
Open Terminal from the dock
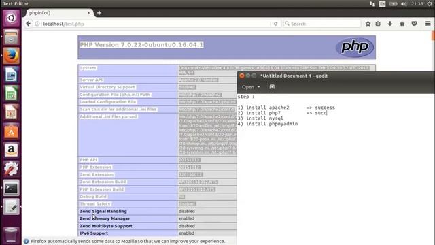11,188
